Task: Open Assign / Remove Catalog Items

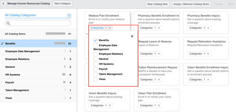Action: click(x=191, y=4)
